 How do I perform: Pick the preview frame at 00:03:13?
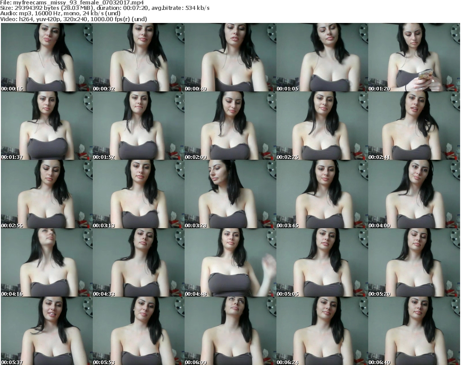coord(139,194)
